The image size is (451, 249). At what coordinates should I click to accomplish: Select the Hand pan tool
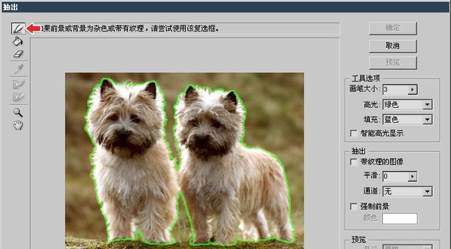point(18,125)
